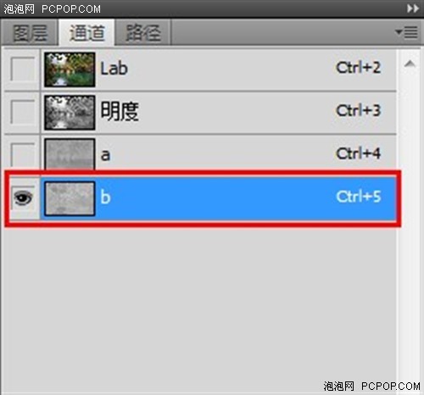Click the empty scrollbar track area

[410, 226]
